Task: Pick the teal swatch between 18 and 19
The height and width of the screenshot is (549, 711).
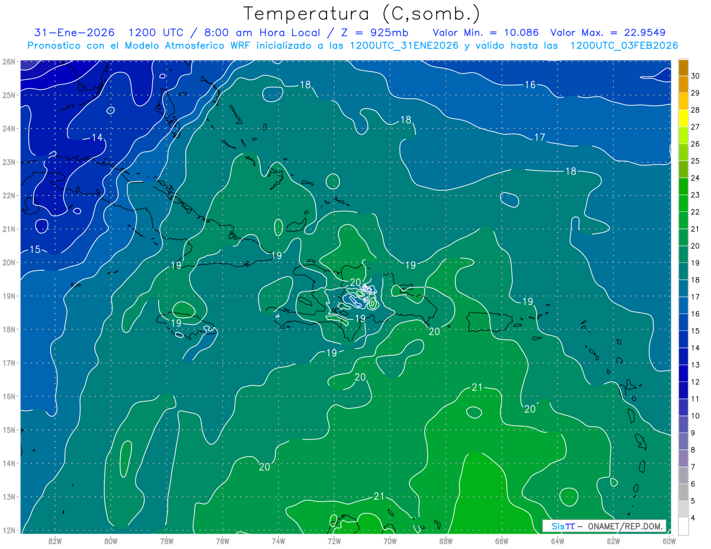Action: [683, 272]
